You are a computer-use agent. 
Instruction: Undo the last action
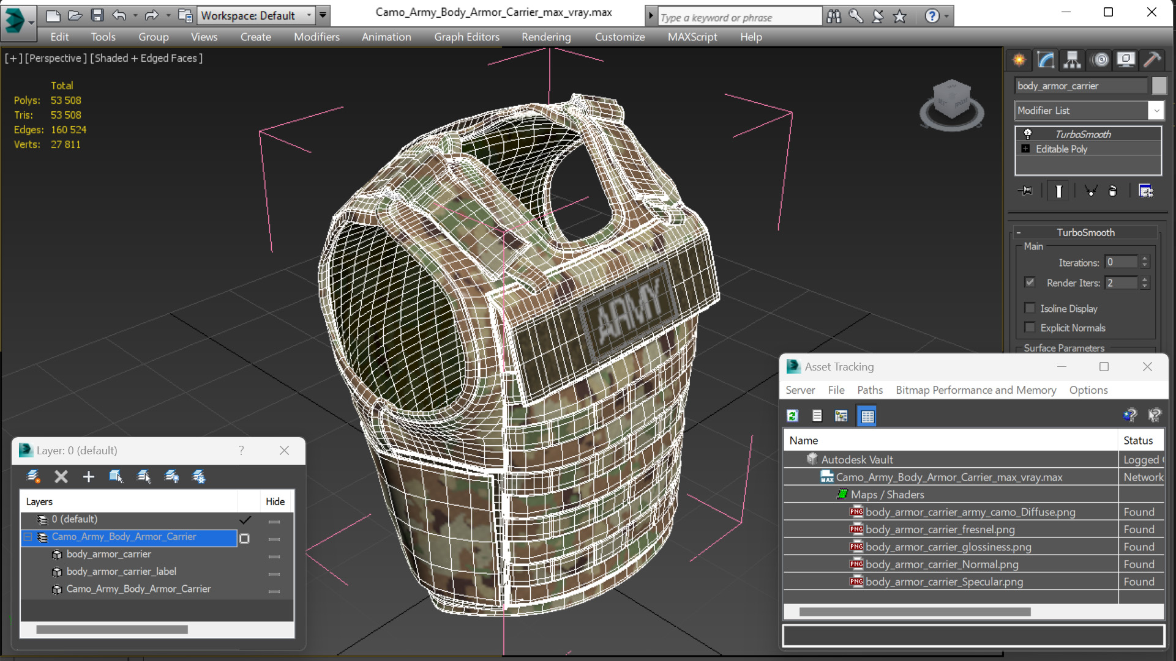click(119, 15)
